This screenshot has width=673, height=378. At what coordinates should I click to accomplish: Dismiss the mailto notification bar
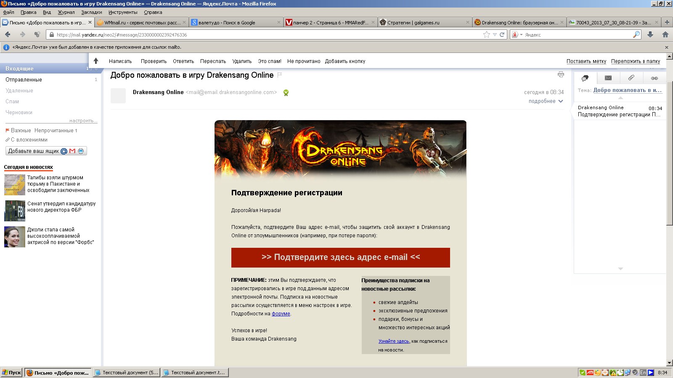[x=667, y=47]
